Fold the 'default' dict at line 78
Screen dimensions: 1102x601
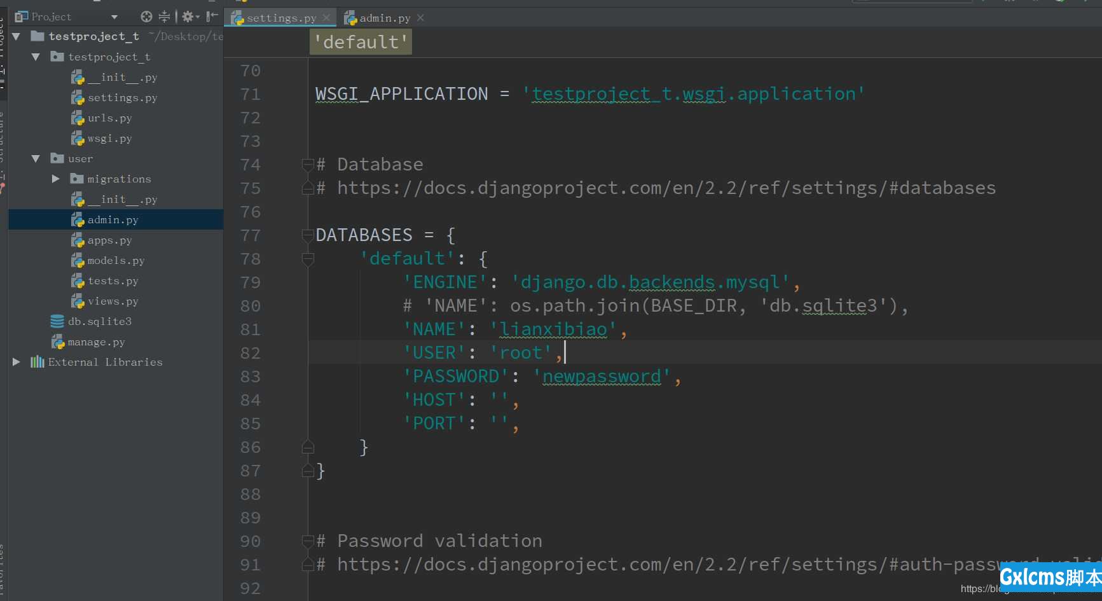[x=308, y=258]
